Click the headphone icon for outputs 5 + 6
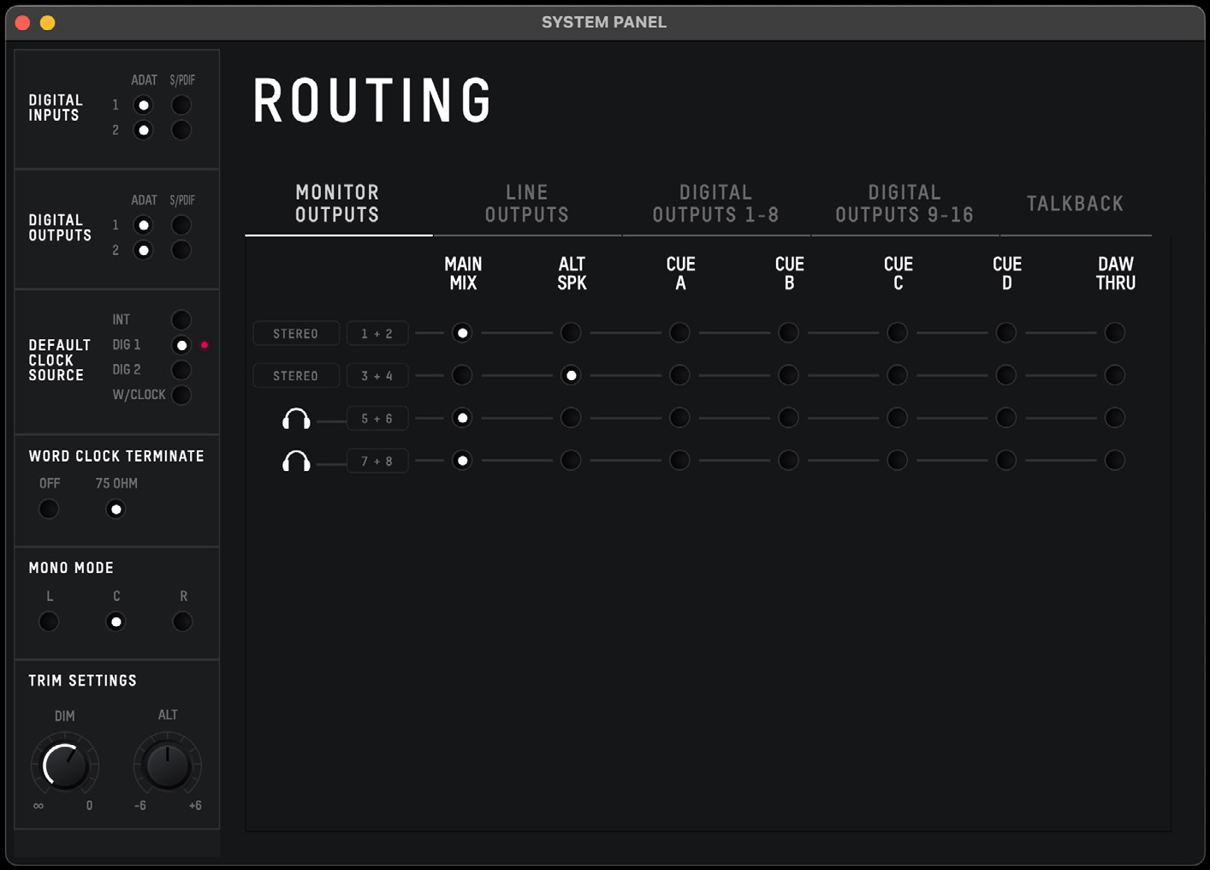This screenshot has height=870, width=1210. pyautogui.click(x=296, y=419)
